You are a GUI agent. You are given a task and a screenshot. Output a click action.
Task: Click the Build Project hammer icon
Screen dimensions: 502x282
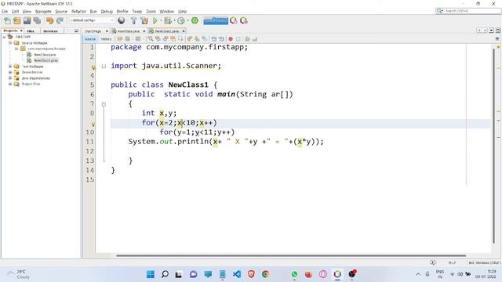(x=134, y=21)
